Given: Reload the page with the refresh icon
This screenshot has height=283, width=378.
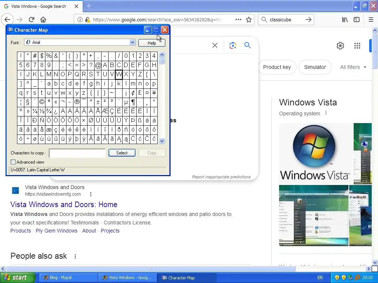Looking at the screenshot, I should coord(32,20).
